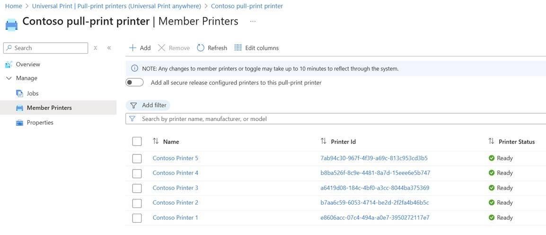Viewport: 546px width, 235px height.
Task: Clear the sidebar search with X icon
Action: pos(96,48)
